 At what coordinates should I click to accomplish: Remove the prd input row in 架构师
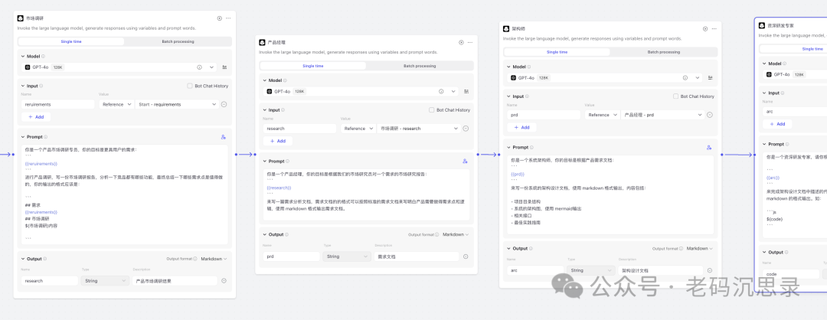coord(709,114)
